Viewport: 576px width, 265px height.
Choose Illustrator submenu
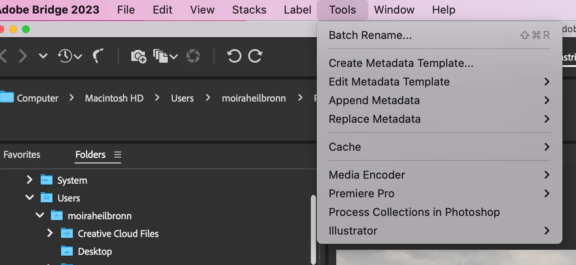pyautogui.click(x=439, y=231)
